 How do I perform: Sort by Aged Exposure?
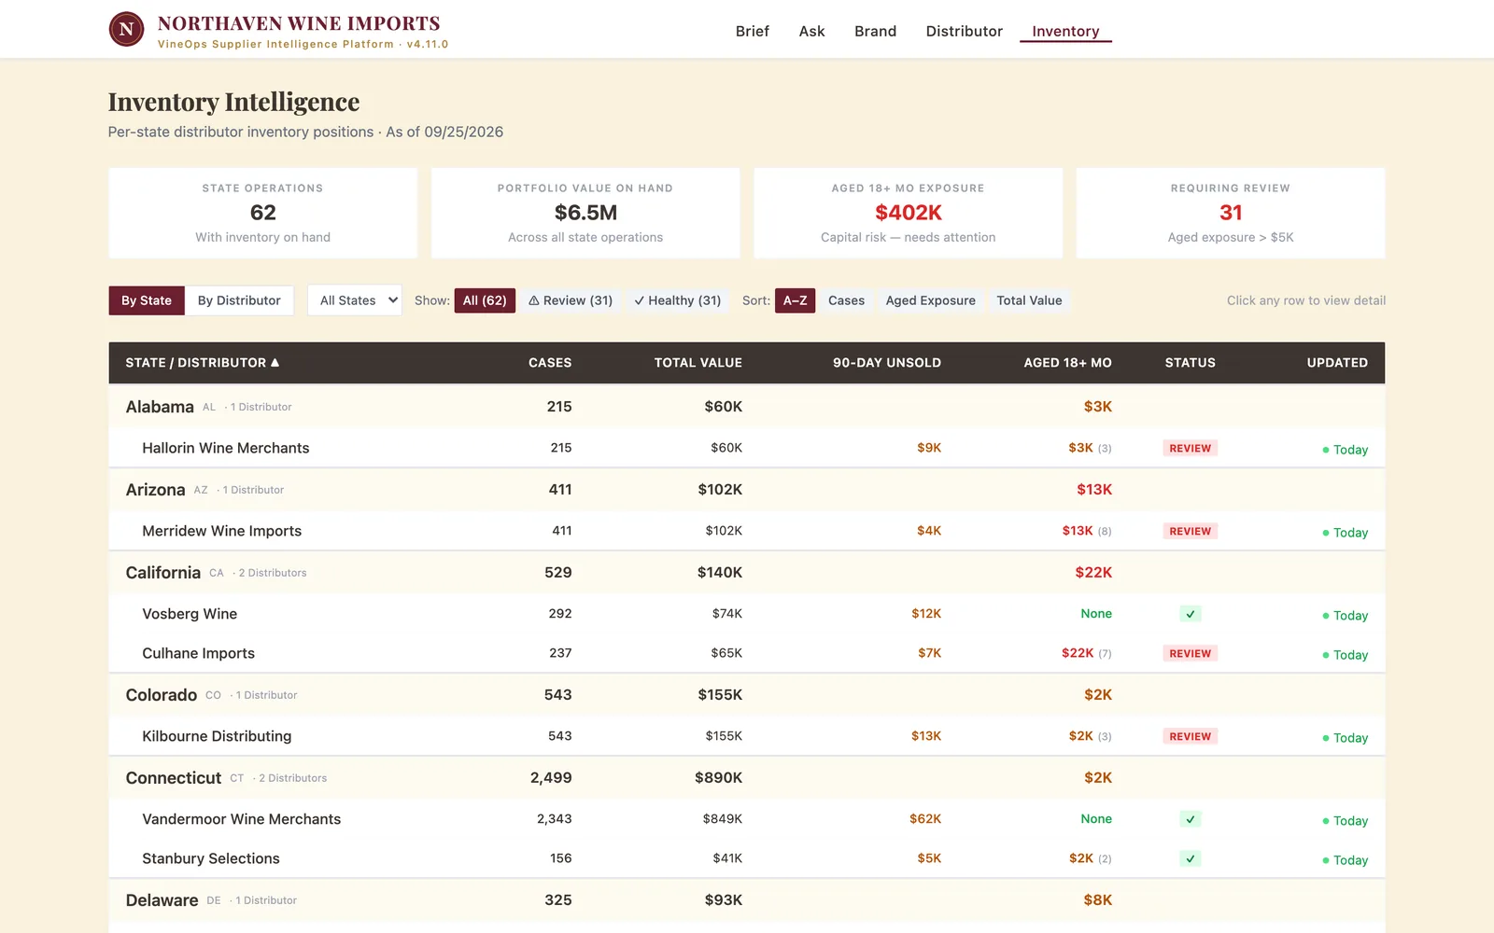click(x=930, y=300)
